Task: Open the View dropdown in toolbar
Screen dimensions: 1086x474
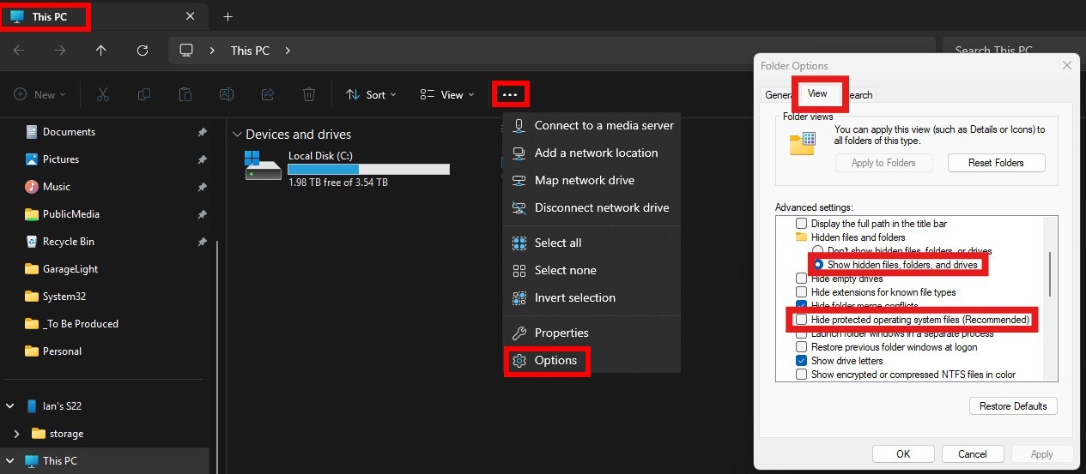Action: tap(446, 95)
